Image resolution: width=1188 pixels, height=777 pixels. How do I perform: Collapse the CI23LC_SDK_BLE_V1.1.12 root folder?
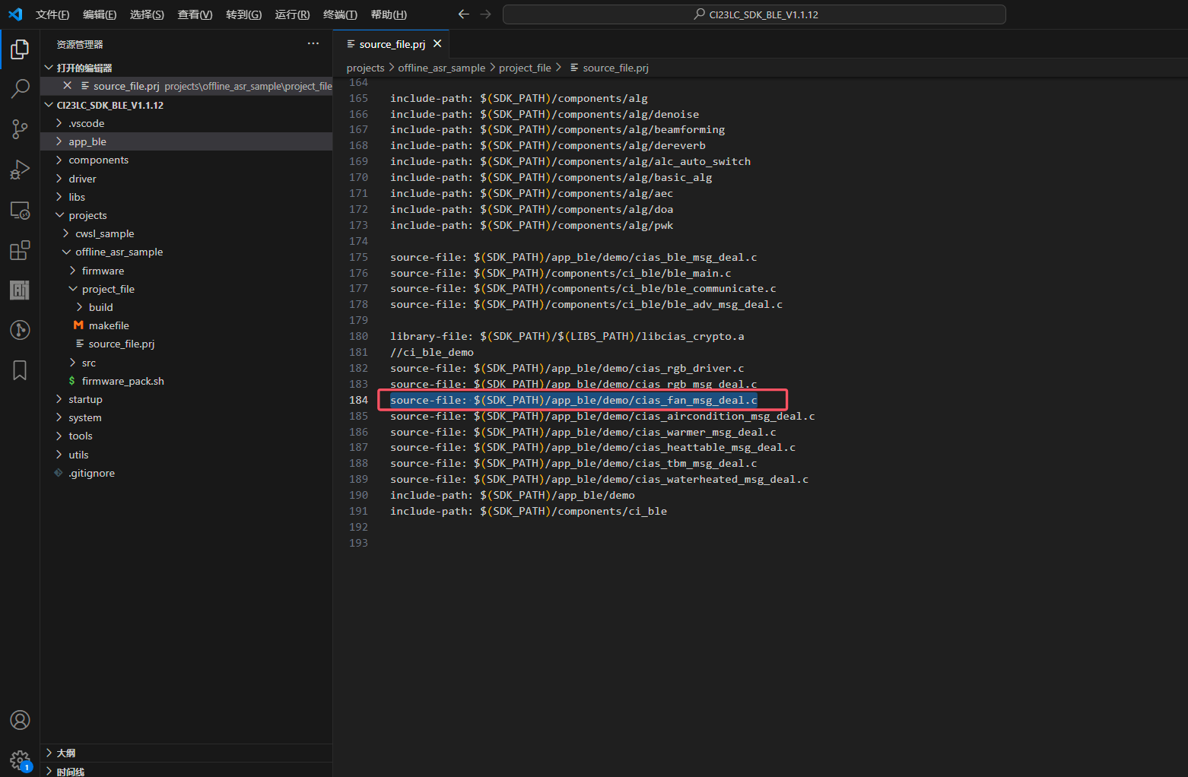click(x=186, y=105)
